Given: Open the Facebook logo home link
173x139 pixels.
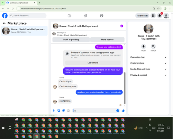Looking at the screenshot, I should coord(5,16).
